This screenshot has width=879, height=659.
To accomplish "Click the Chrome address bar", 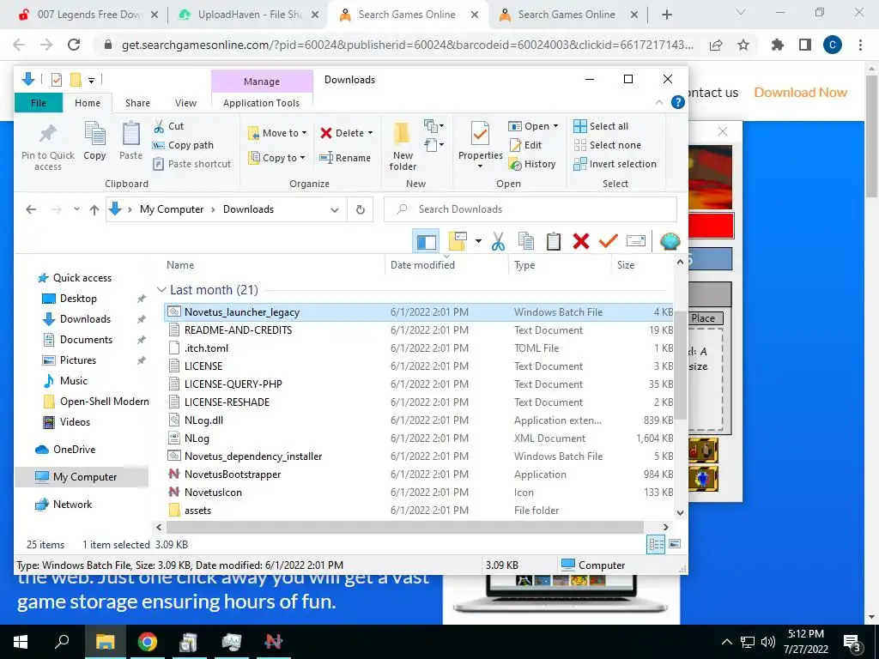I will coord(407,45).
